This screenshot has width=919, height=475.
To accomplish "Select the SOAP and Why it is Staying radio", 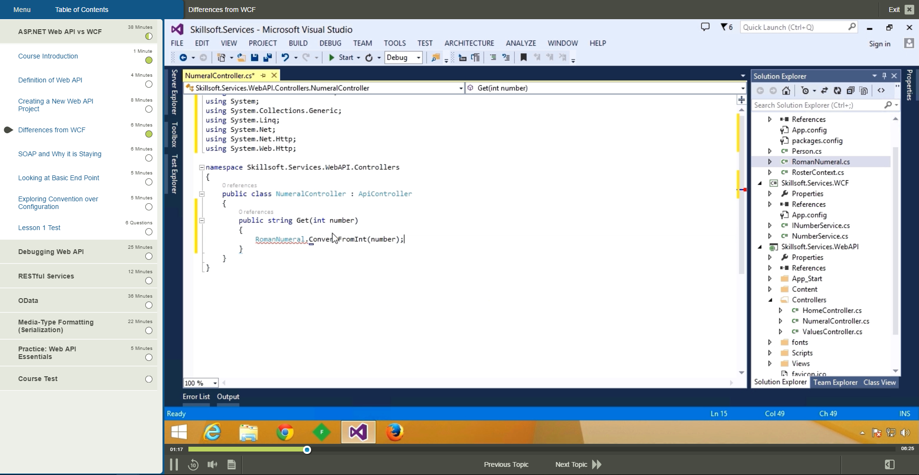I will (149, 158).
